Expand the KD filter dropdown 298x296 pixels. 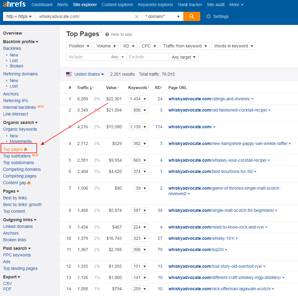[129, 46]
